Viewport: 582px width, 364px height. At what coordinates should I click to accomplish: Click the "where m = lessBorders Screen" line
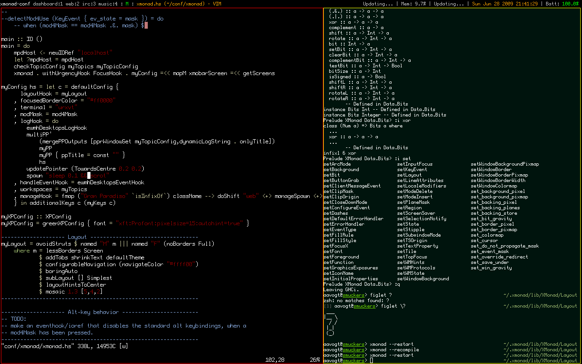[58, 251]
